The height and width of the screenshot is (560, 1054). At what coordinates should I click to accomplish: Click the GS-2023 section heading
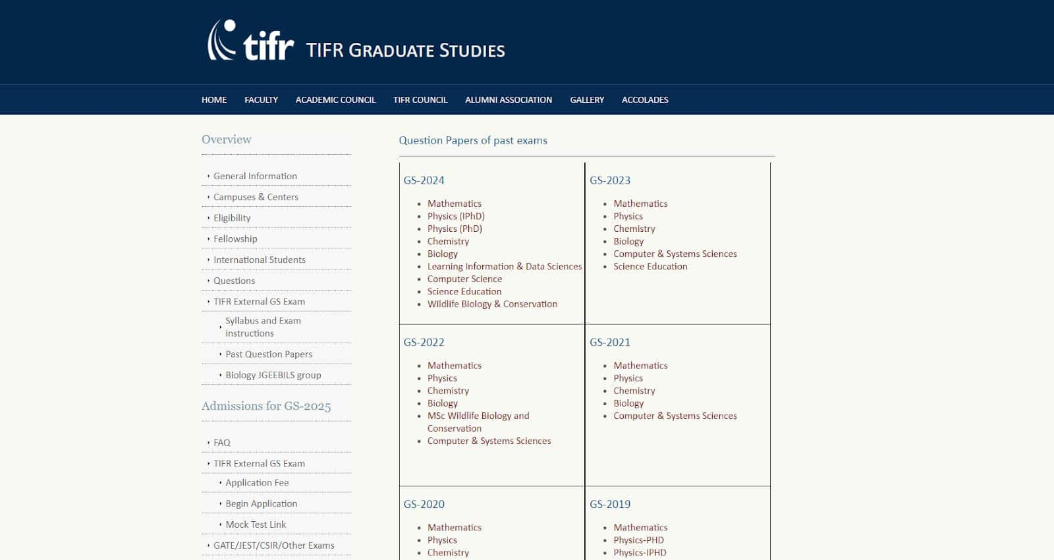pyautogui.click(x=610, y=181)
